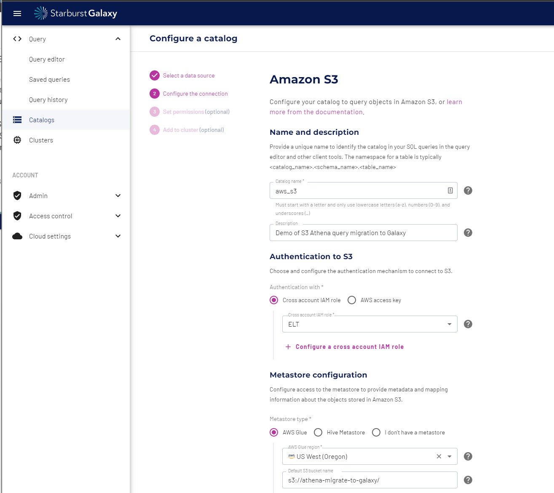Open Query editor
Screen dimensions: 554x493
point(47,59)
